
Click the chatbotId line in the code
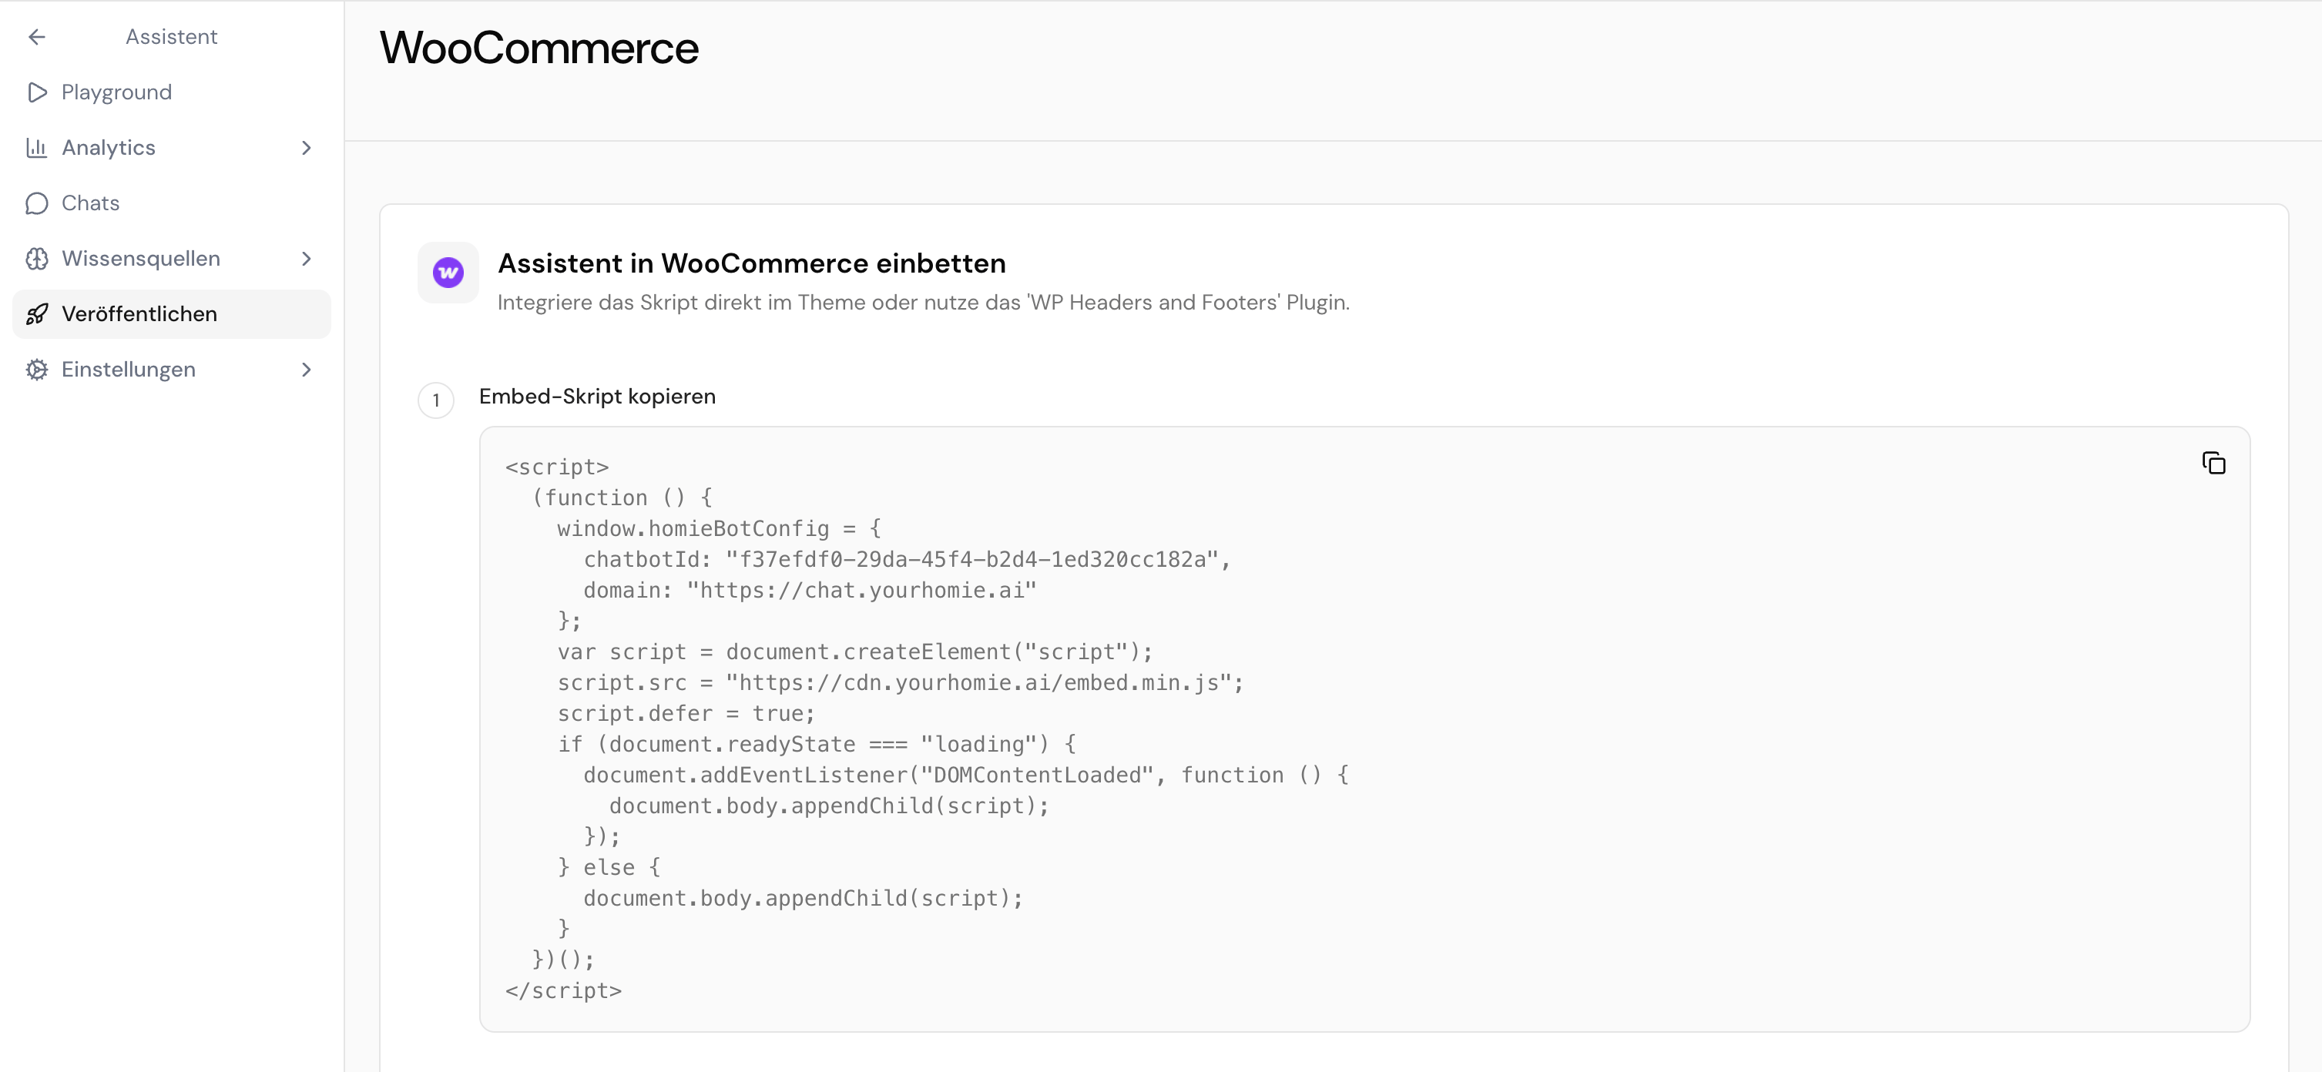coord(907,559)
